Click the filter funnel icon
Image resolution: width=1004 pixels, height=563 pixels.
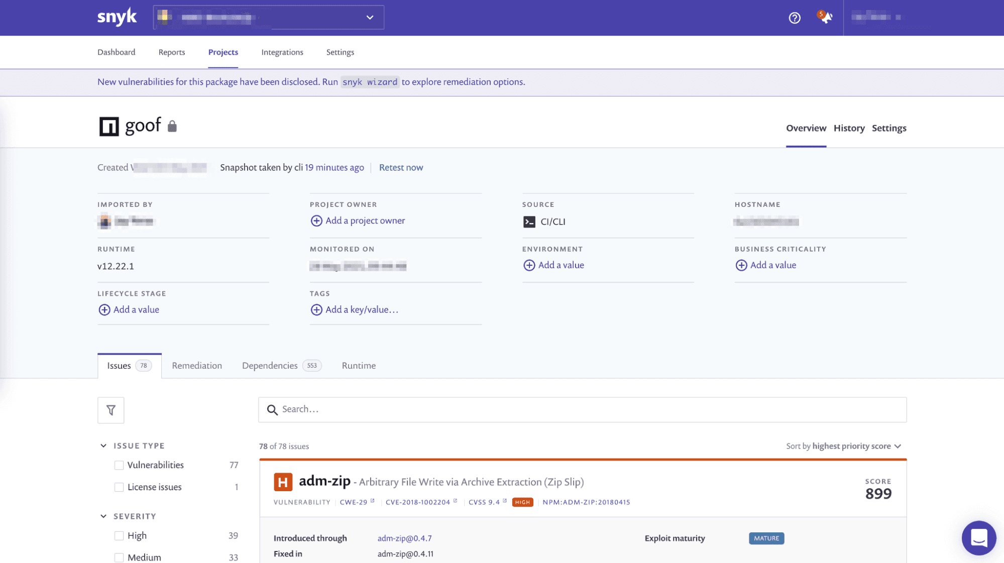coord(111,410)
